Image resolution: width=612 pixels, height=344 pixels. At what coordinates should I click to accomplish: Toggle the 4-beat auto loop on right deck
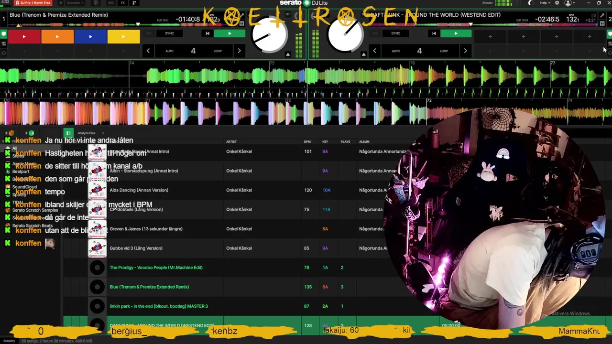tap(419, 51)
